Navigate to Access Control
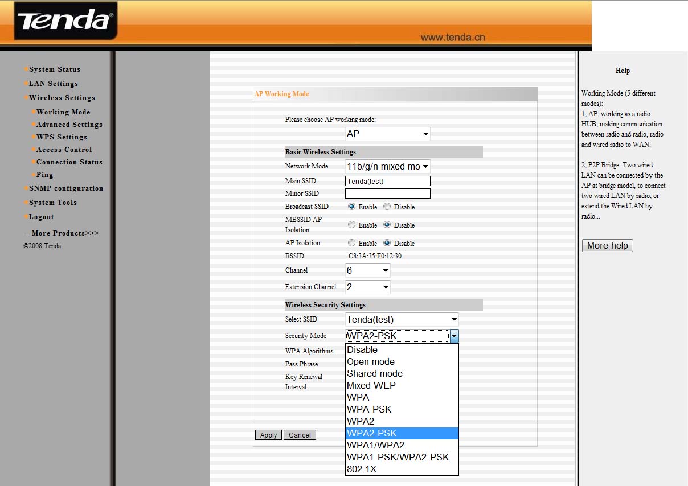Screen dimensions: 688x486 click(64, 150)
